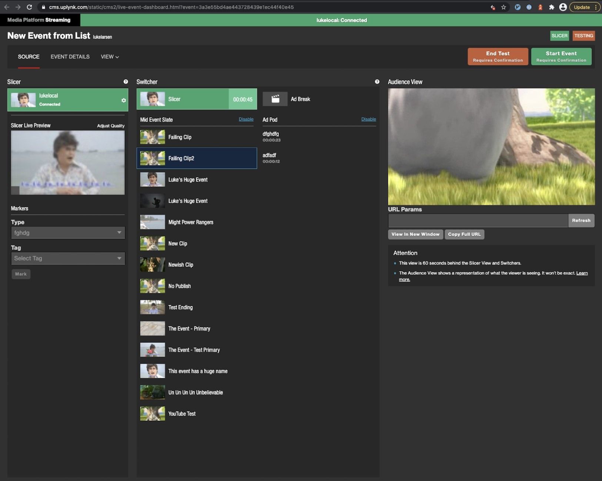This screenshot has height=481, width=602.
Task: Reload the page in the browser
Action: (29, 7)
